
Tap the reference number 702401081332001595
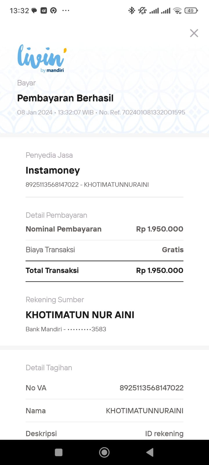point(154,112)
